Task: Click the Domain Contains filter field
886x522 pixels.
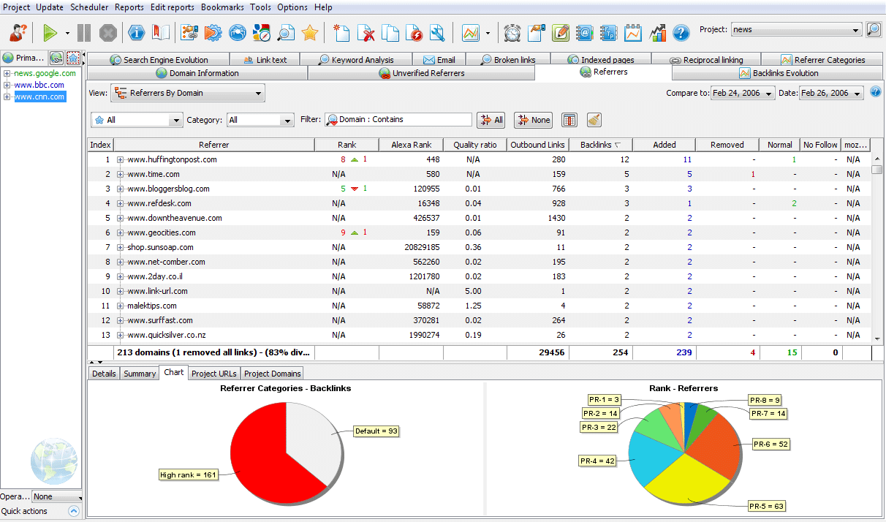Action: 398,119
